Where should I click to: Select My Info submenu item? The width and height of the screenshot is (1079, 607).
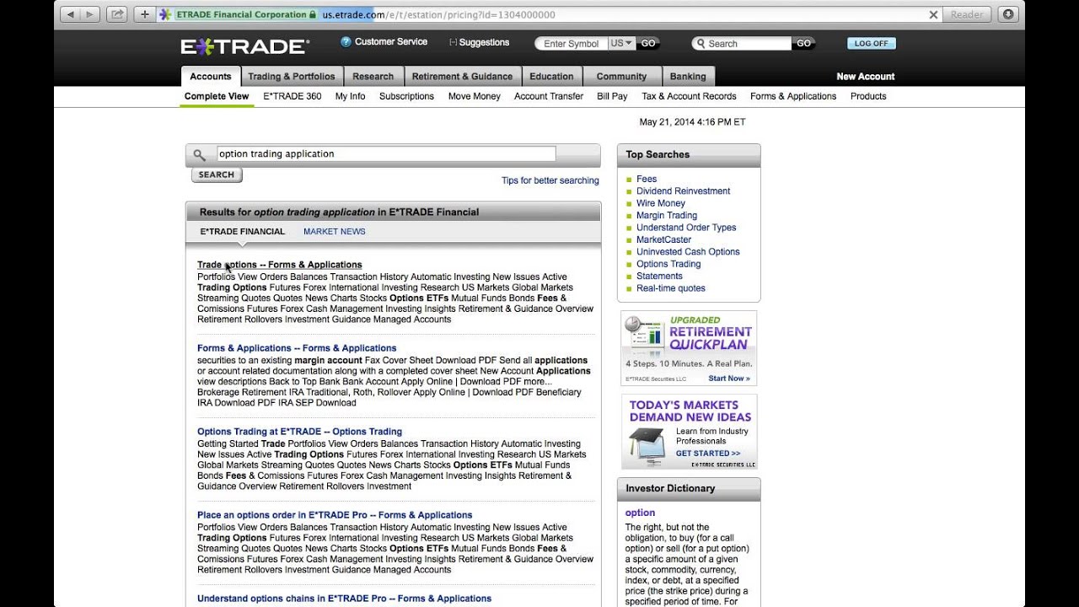tap(350, 96)
